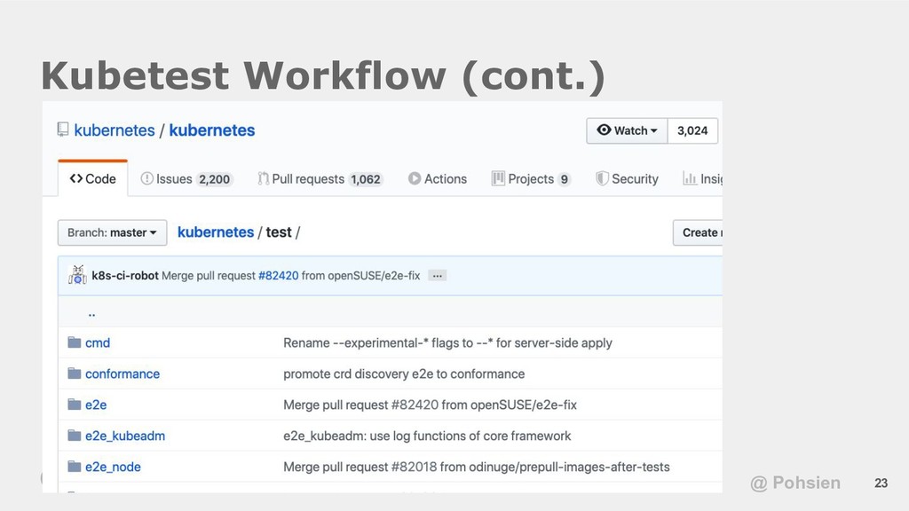
Task: Click the Projects board icon
Action: (498, 178)
